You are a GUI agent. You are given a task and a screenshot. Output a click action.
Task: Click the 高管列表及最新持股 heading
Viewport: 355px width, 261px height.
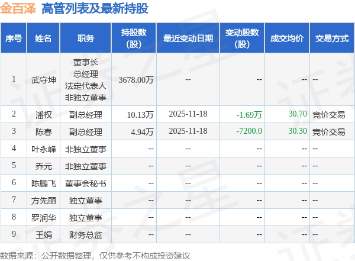(95, 9)
